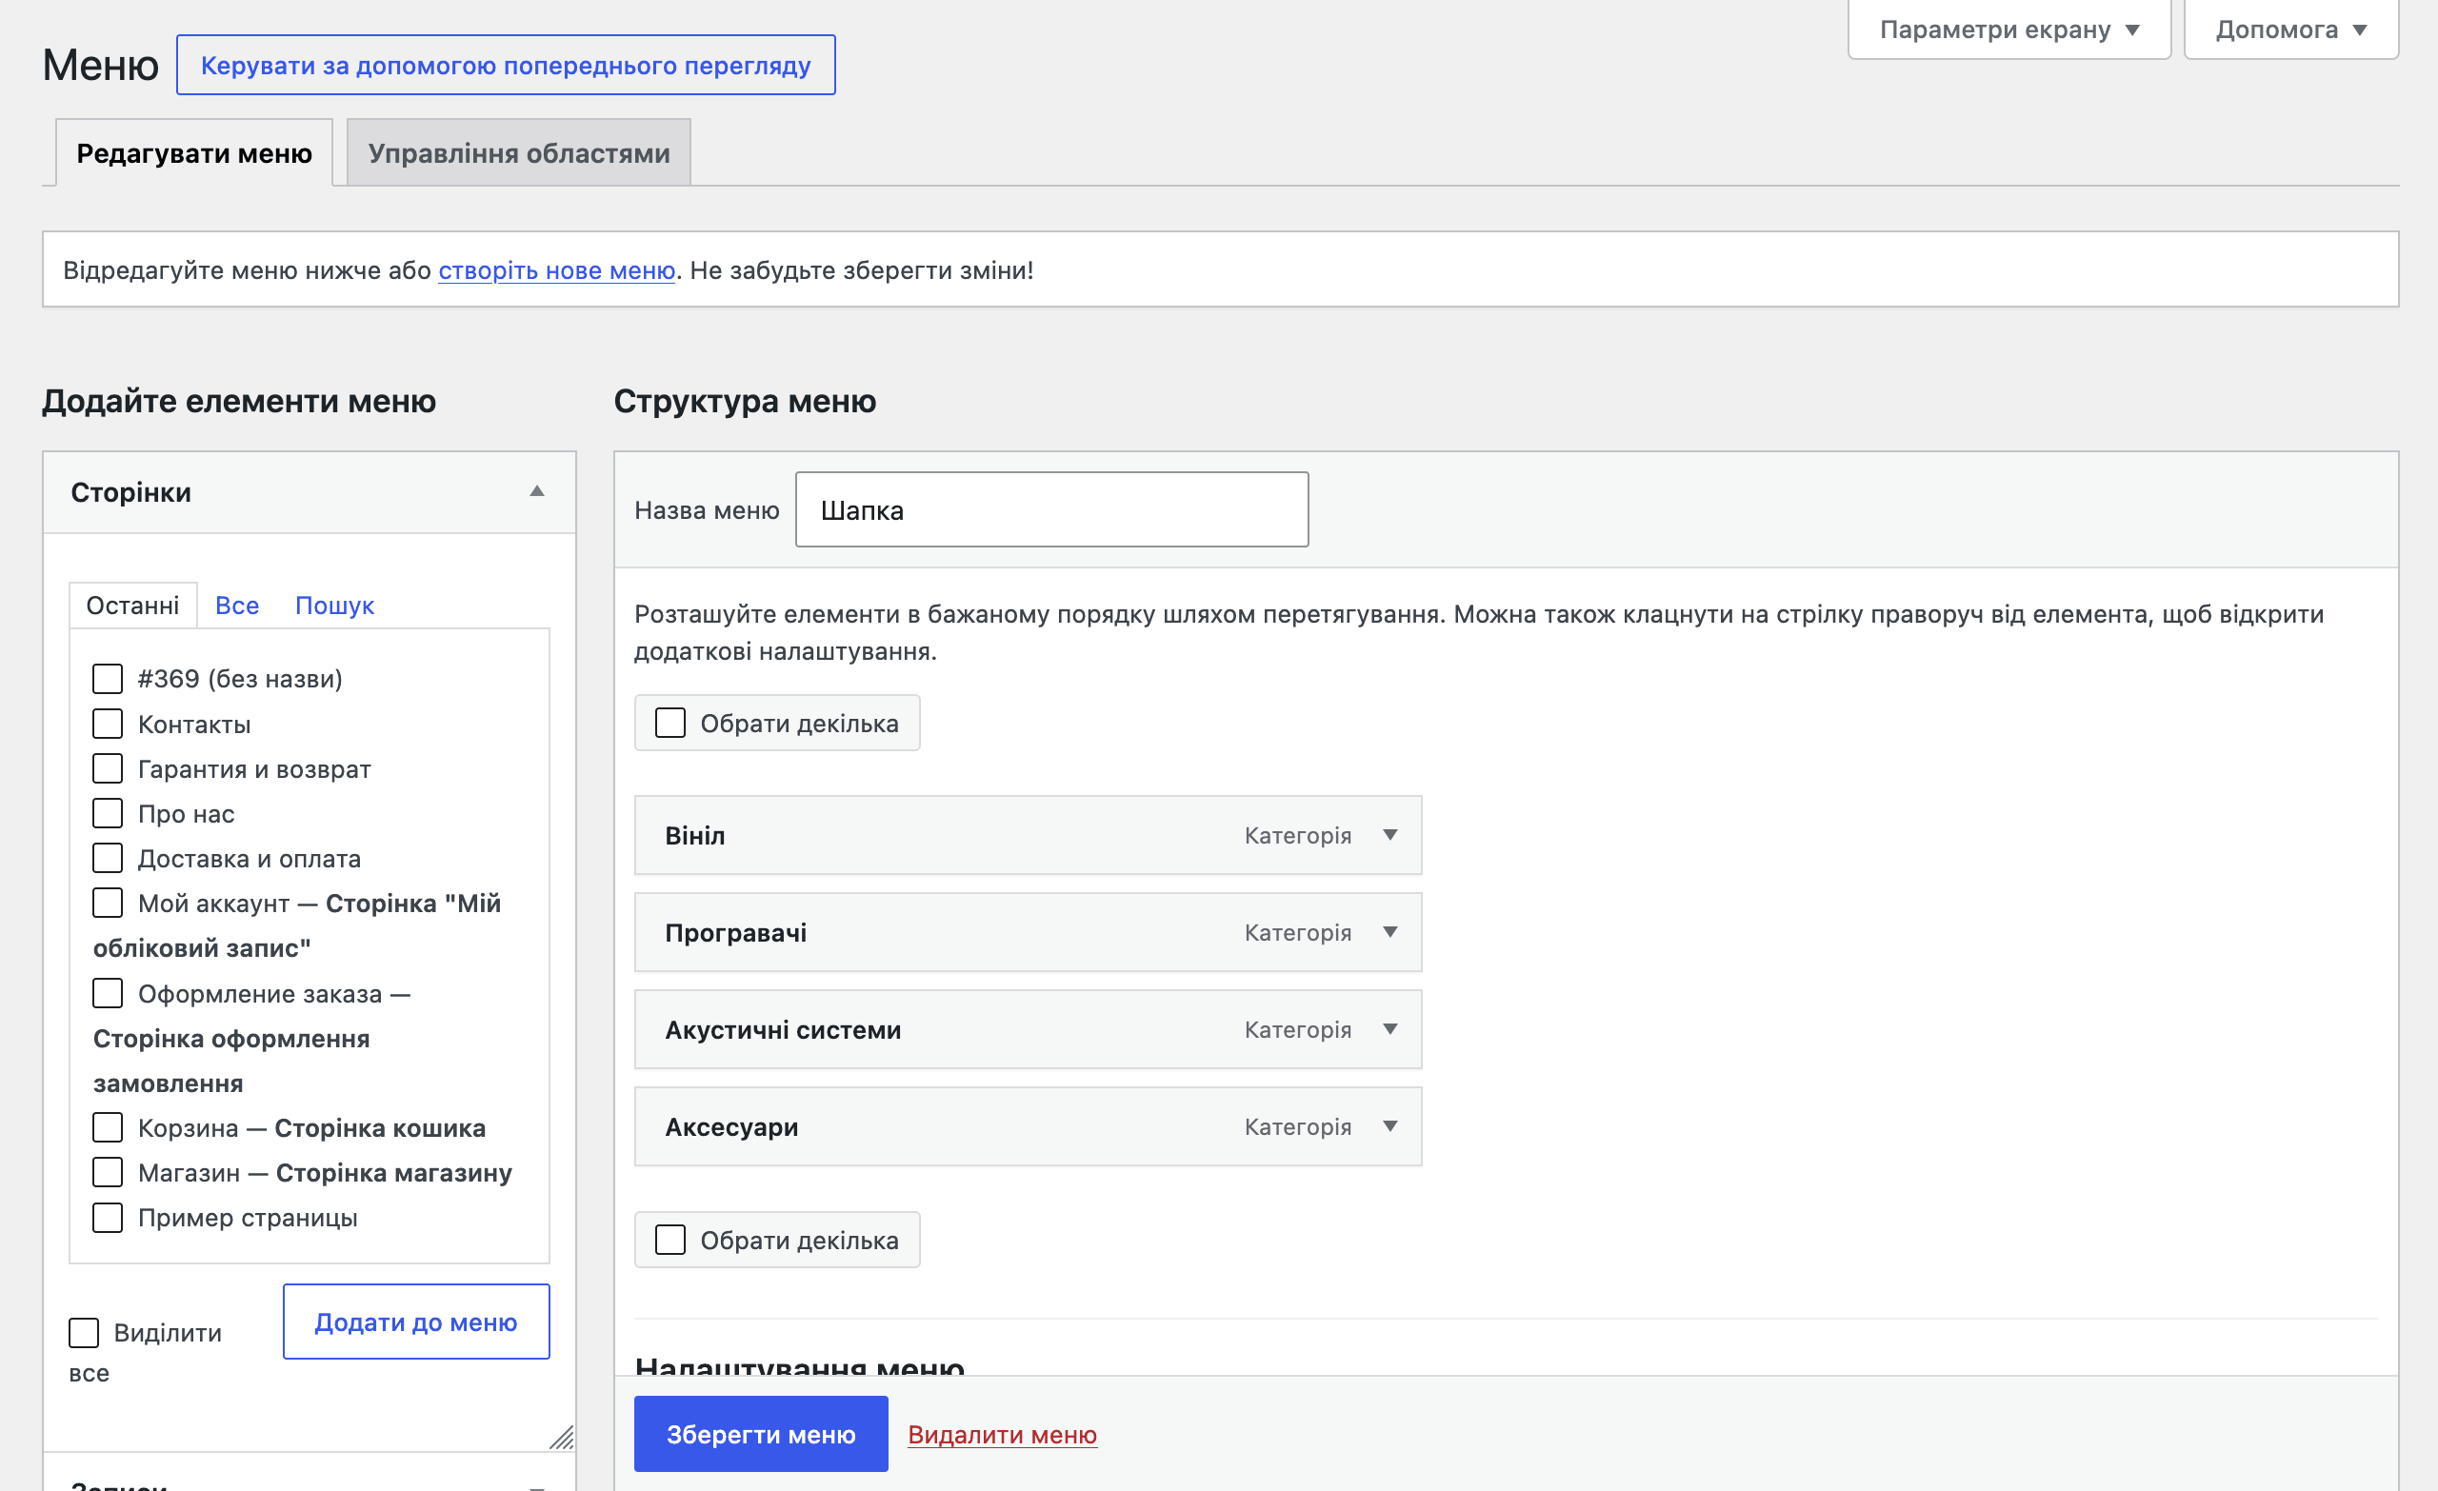Tick the Мой аккаунт page checkbox
The height and width of the screenshot is (1491, 2438).
108,904
